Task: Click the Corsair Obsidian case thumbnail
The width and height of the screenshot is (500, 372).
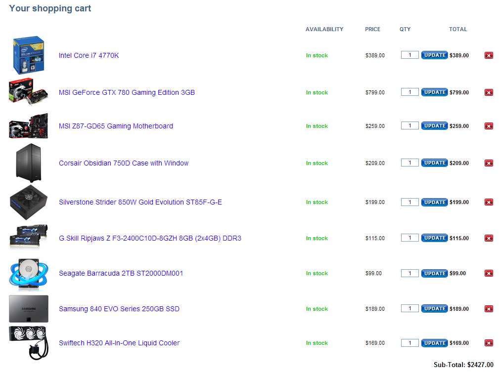Action: tap(28, 163)
